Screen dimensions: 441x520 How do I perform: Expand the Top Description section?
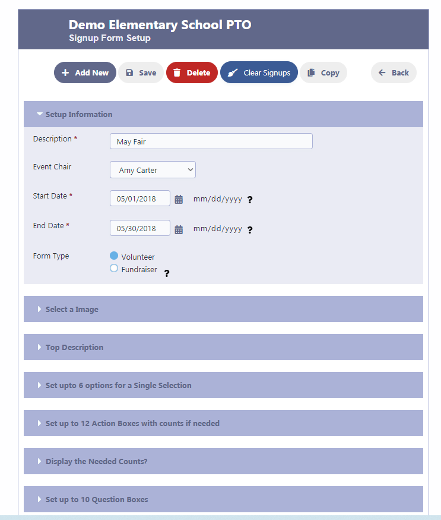pyautogui.click(x=223, y=347)
